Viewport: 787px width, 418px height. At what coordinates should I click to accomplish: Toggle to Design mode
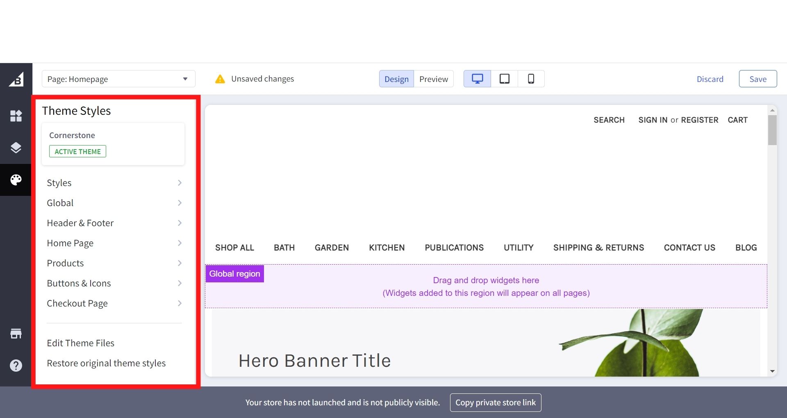pos(396,79)
